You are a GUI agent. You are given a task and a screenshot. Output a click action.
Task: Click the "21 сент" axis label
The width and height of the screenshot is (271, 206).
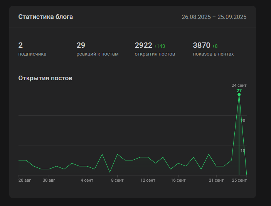216,180
